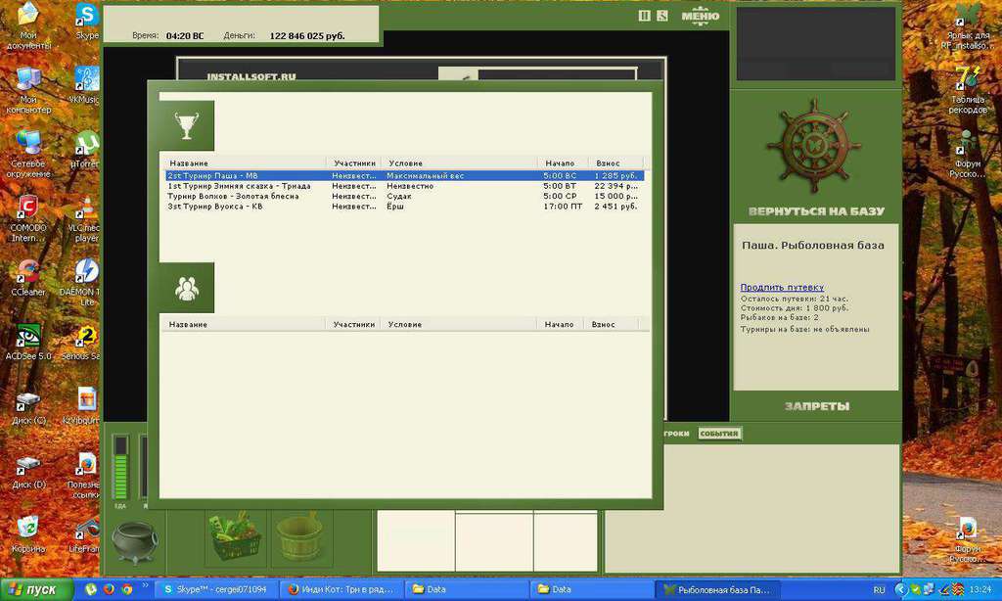Click the participants group icon
Image resolution: width=1002 pixels, height=601 pixels.
[187, 288]
